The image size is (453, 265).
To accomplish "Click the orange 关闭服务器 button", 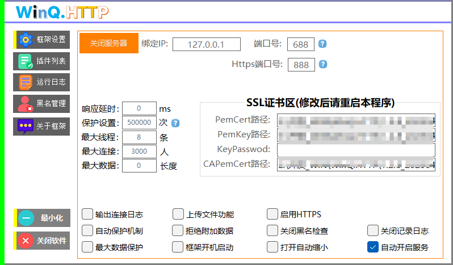I will click(x=109, y=43).
